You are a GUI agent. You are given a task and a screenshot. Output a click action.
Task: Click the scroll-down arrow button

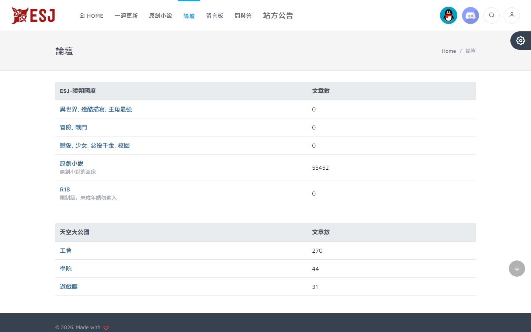tap(517, 269)
